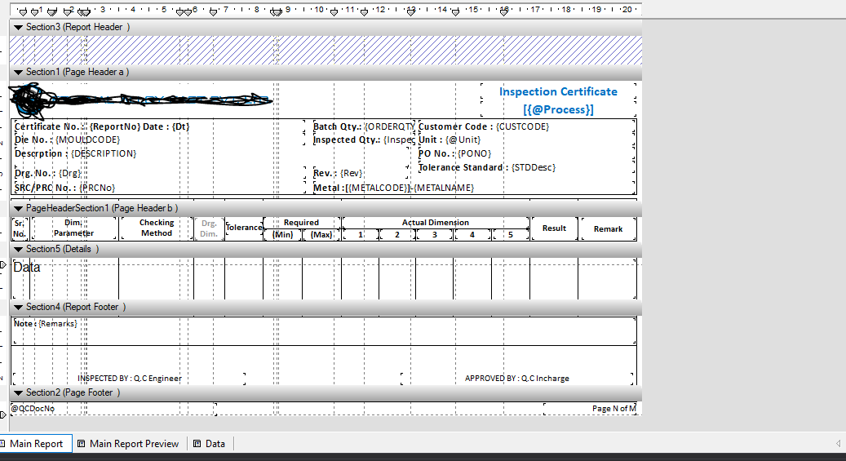Image resolution: width=846 pixels, height=461 pixels.
Task: Collapse PageHeaderSection1 Page Header b triangle
Action: pyautogui.click(x=18, y=208)
